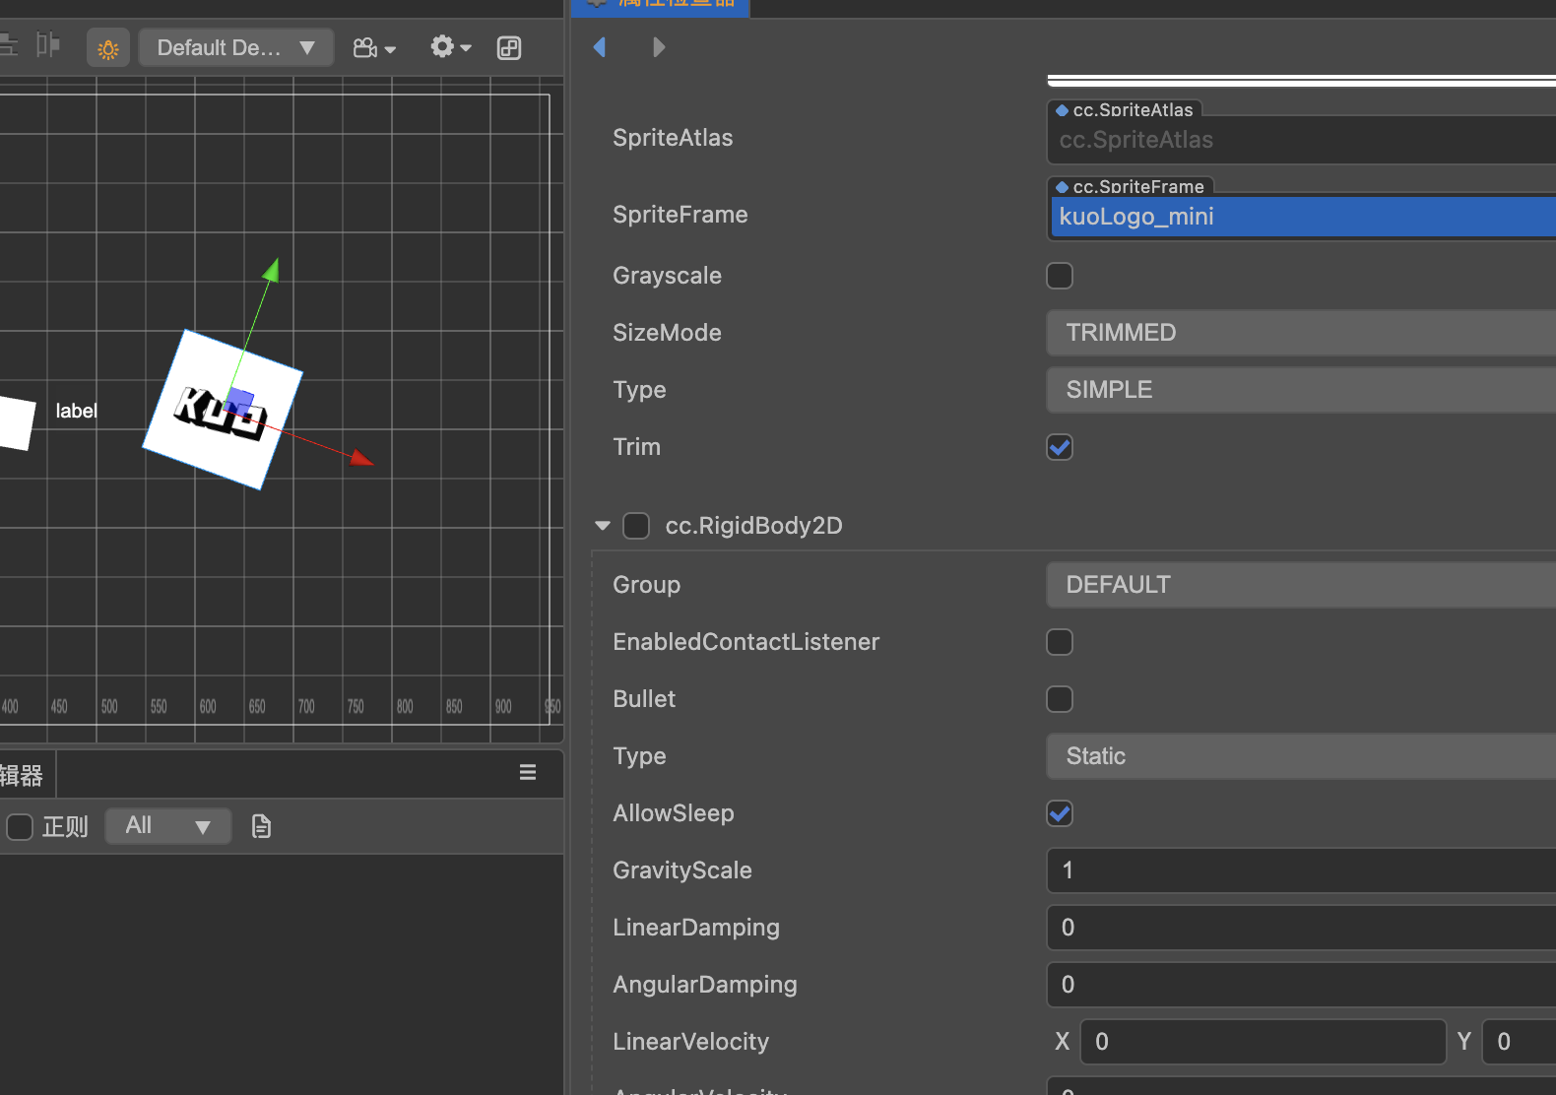Click the vertical distribute align icon

(47, 45)
